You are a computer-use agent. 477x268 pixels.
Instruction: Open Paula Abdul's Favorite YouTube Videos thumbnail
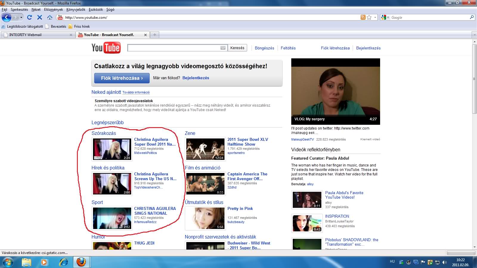pyautogui.click(x=307, y=200)
